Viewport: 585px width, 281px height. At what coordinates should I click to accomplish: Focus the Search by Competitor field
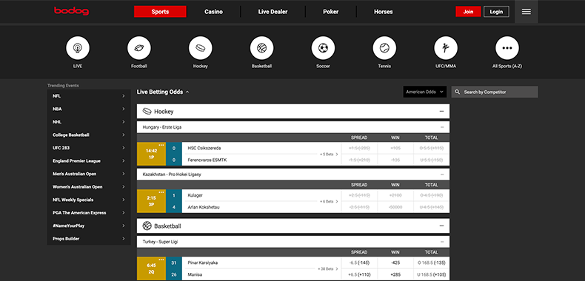coord(495,92)
